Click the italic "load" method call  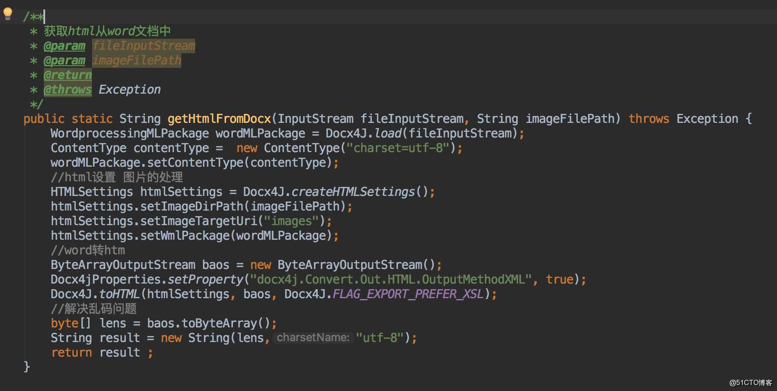(x=388, y=133)
